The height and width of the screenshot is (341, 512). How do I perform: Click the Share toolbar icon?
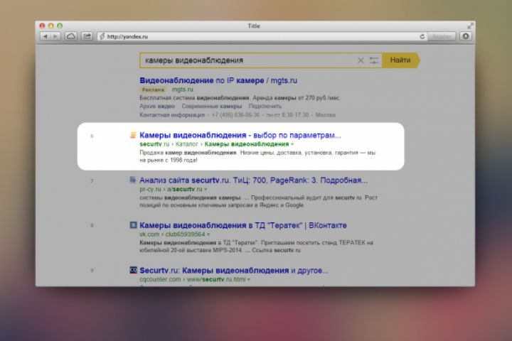click(x=87, y=36)
